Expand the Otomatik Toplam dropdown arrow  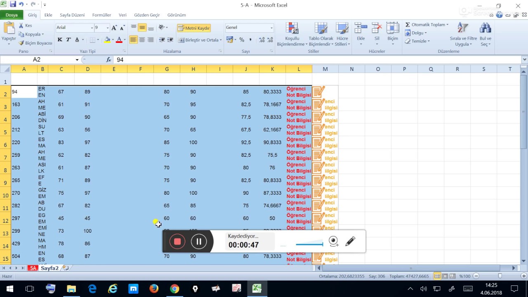coord(447,25)
